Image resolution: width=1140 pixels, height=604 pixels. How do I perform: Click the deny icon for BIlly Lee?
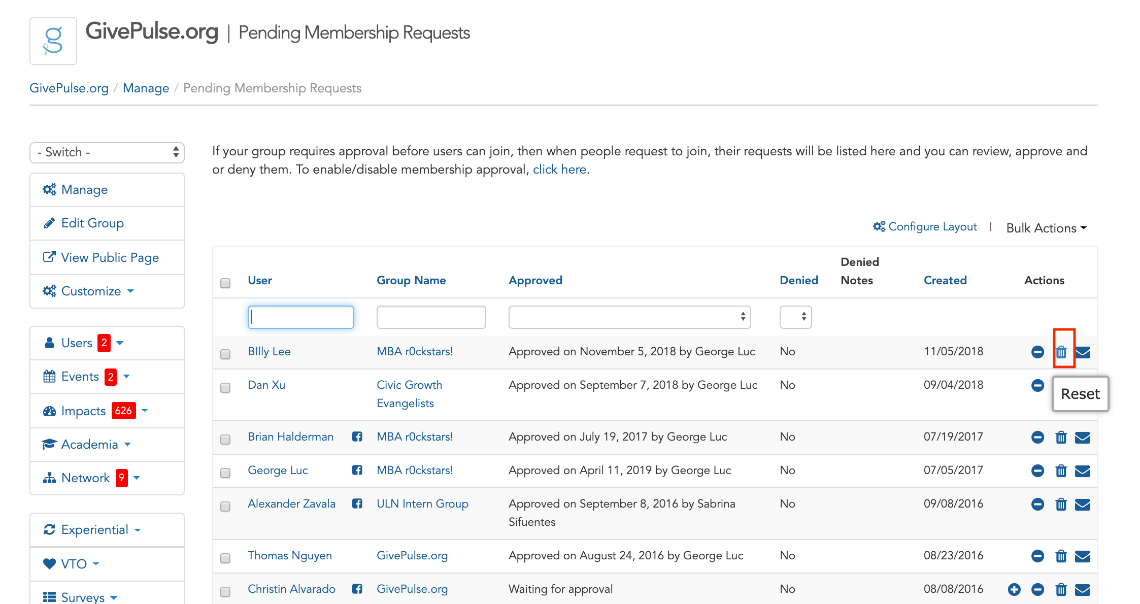tap(1037, 352)
